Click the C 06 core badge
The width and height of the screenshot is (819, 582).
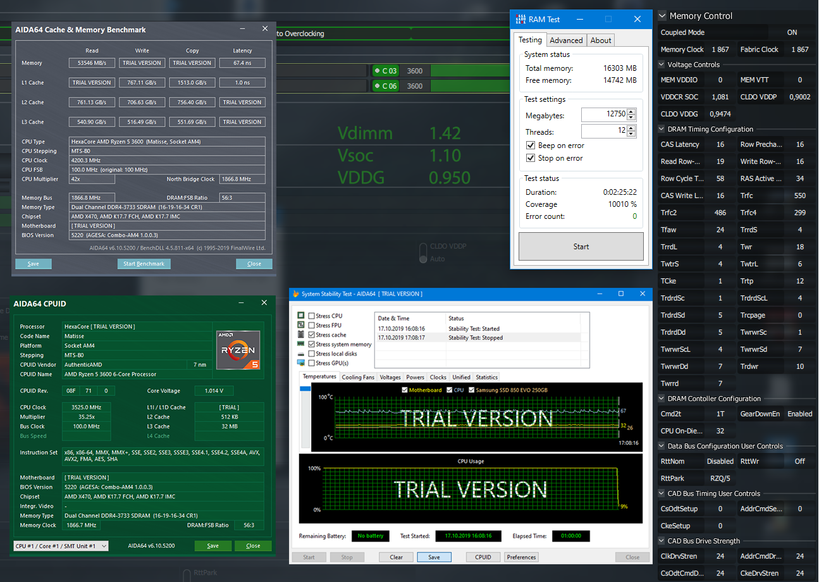pyautogui.click(x=386, y=86)
